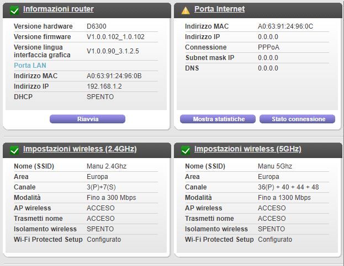
Task: Click the yellow warning icon beside Porta Internet
Action: 186,10
